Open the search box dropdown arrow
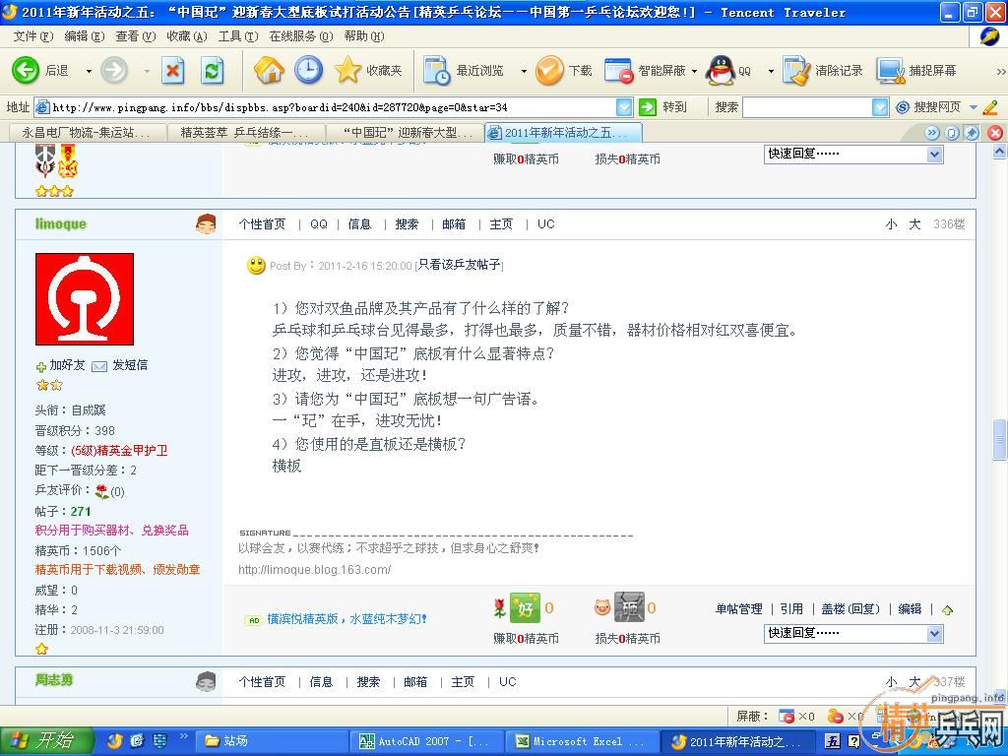Screen dimensions: 1008x756 (880, 106)
